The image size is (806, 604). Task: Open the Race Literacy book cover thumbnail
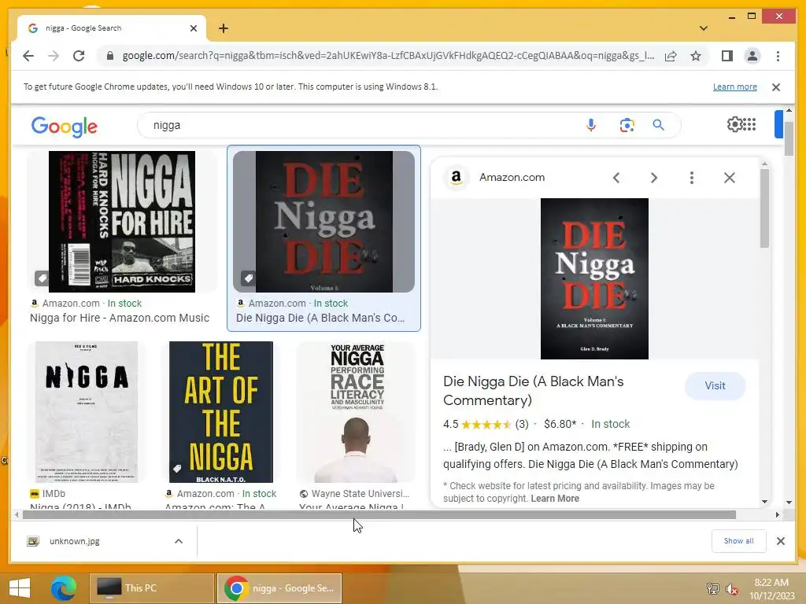356,412
